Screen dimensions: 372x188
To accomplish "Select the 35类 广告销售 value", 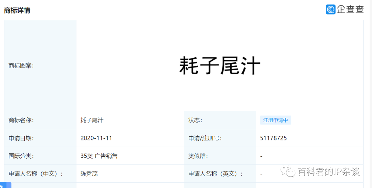I will point(99,156).
